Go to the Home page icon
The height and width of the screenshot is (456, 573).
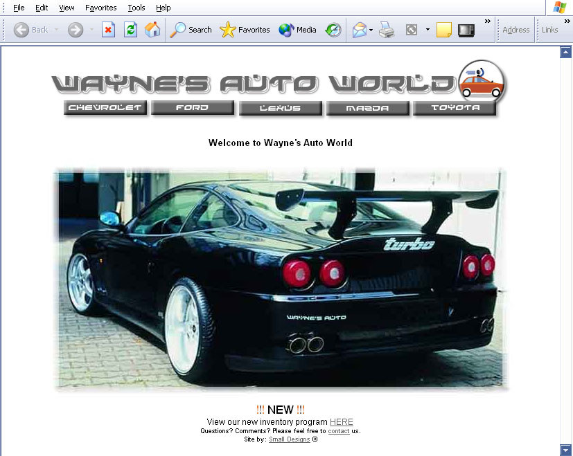pos(152,30)
